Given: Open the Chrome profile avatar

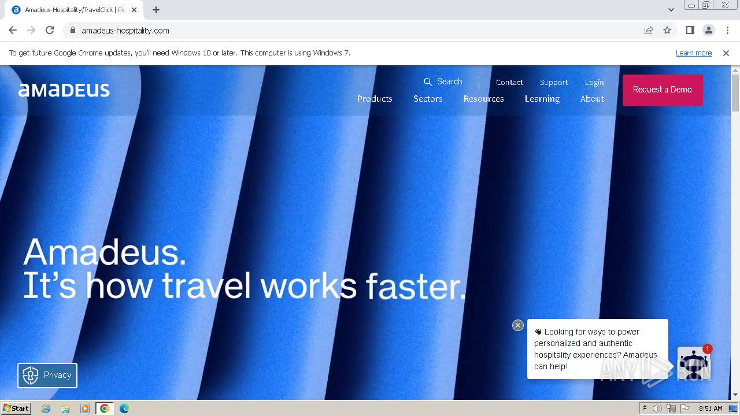Looking at the screenshot, I should click(709, 30).
